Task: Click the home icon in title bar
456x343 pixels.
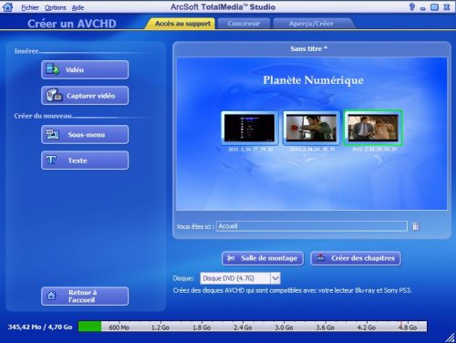Action: click(7, 6)
